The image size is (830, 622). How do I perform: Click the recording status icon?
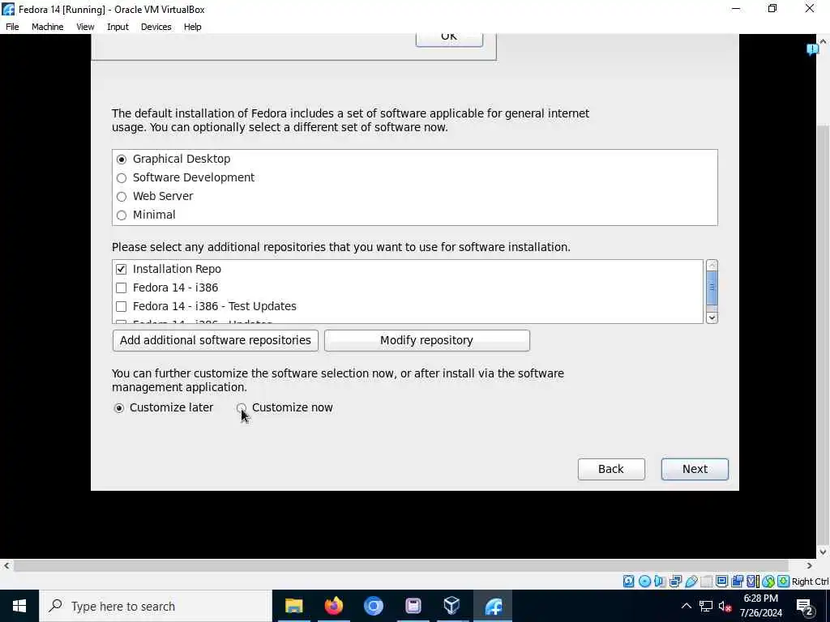coord(737,582)
